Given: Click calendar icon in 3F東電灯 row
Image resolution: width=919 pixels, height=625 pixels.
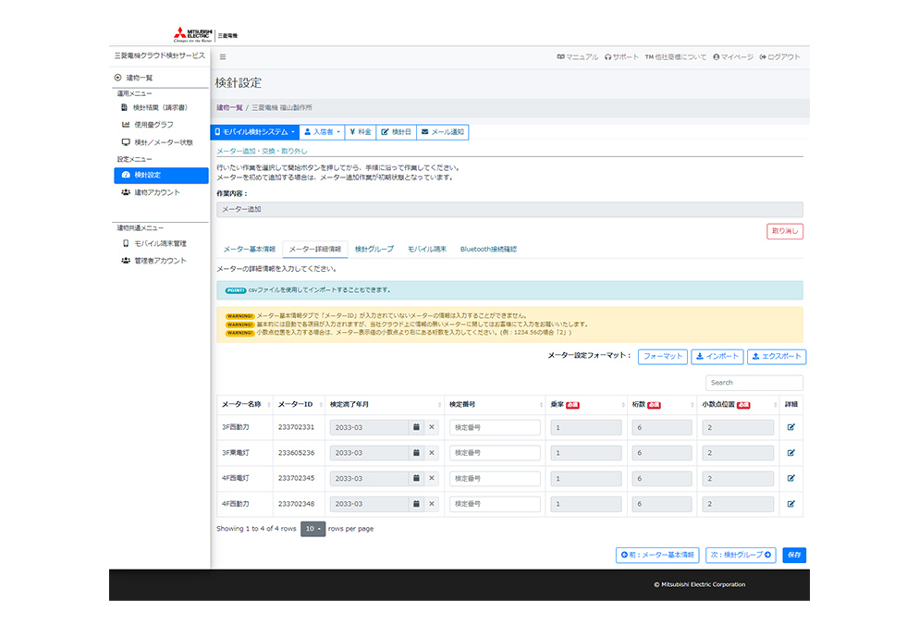Looking at the screenshot, I should [x=416, y=453].
